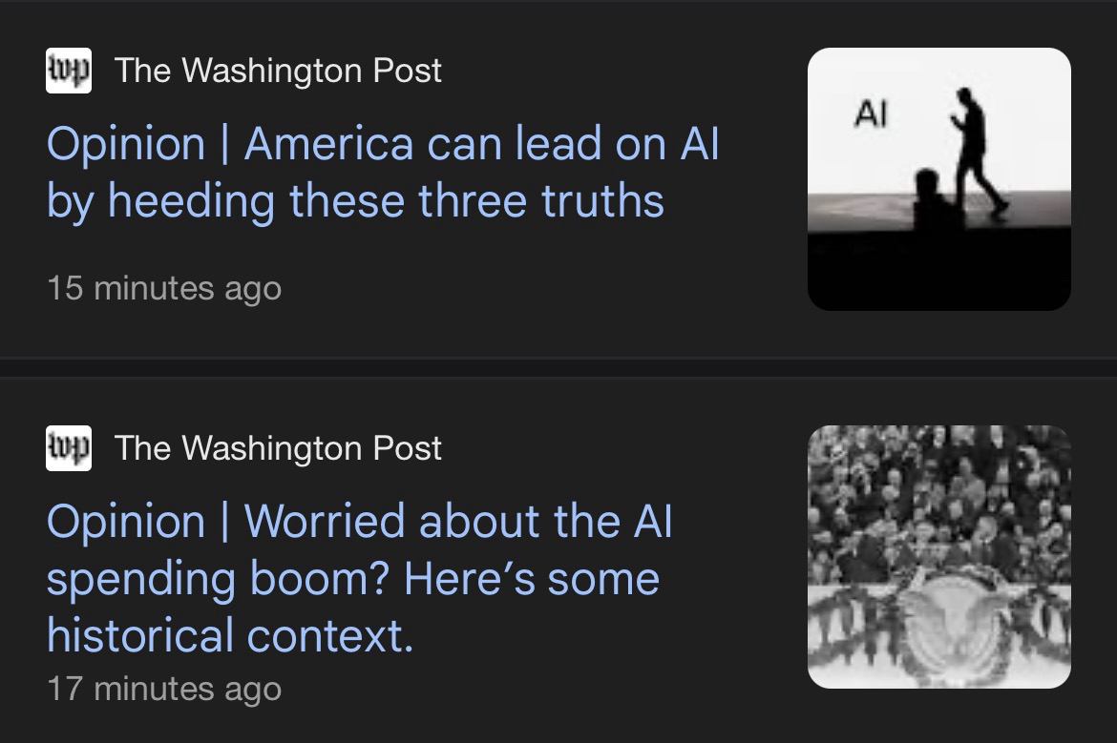Click Washington Post logo on AI leadership article
The height and width of the screenshot is (743, 1117).
point(69,71)
